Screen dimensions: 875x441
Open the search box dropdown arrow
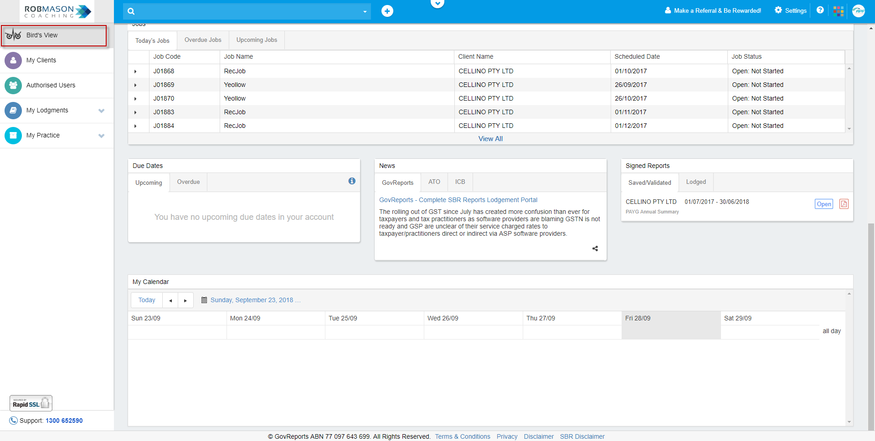365,12
